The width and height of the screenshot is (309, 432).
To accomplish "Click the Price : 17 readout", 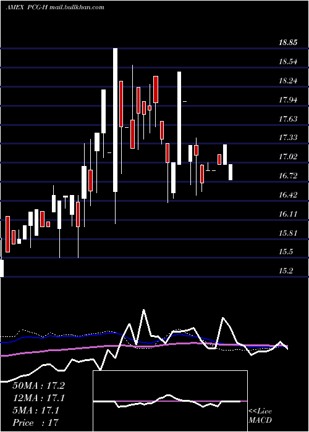I will 36,423.
